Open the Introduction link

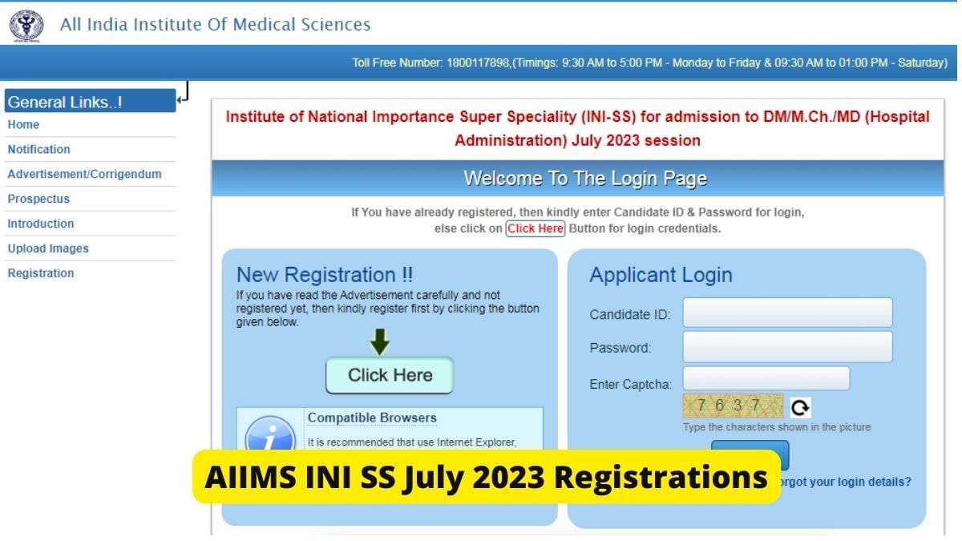(41, 224)
